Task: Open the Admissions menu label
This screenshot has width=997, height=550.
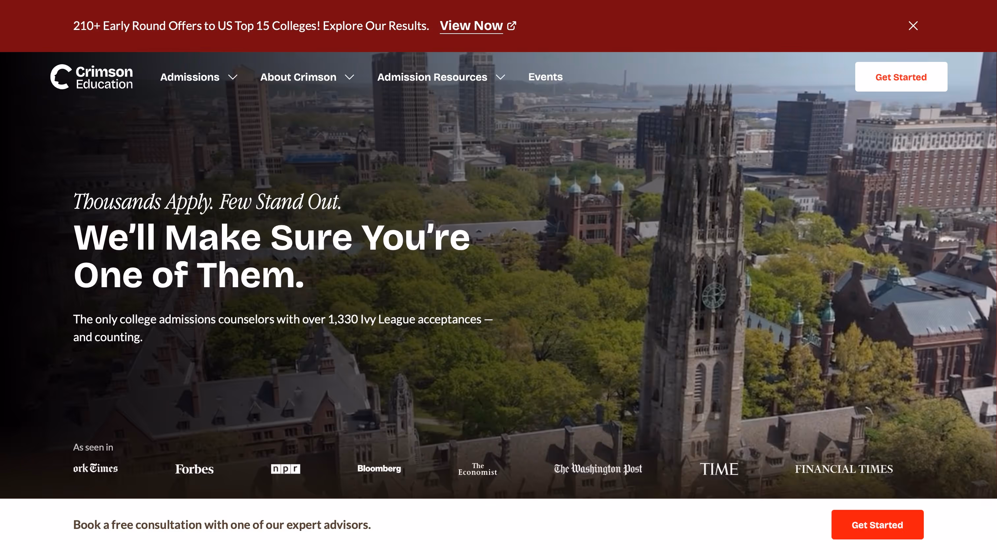Action: (x=190, y=77)
